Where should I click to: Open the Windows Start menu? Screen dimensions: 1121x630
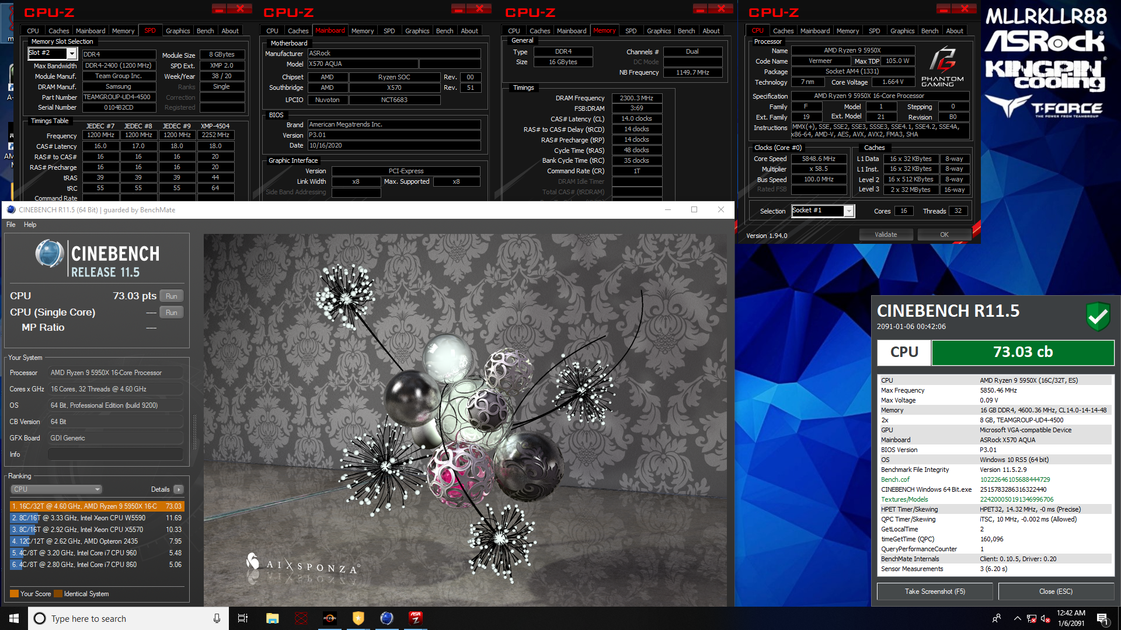14,618
